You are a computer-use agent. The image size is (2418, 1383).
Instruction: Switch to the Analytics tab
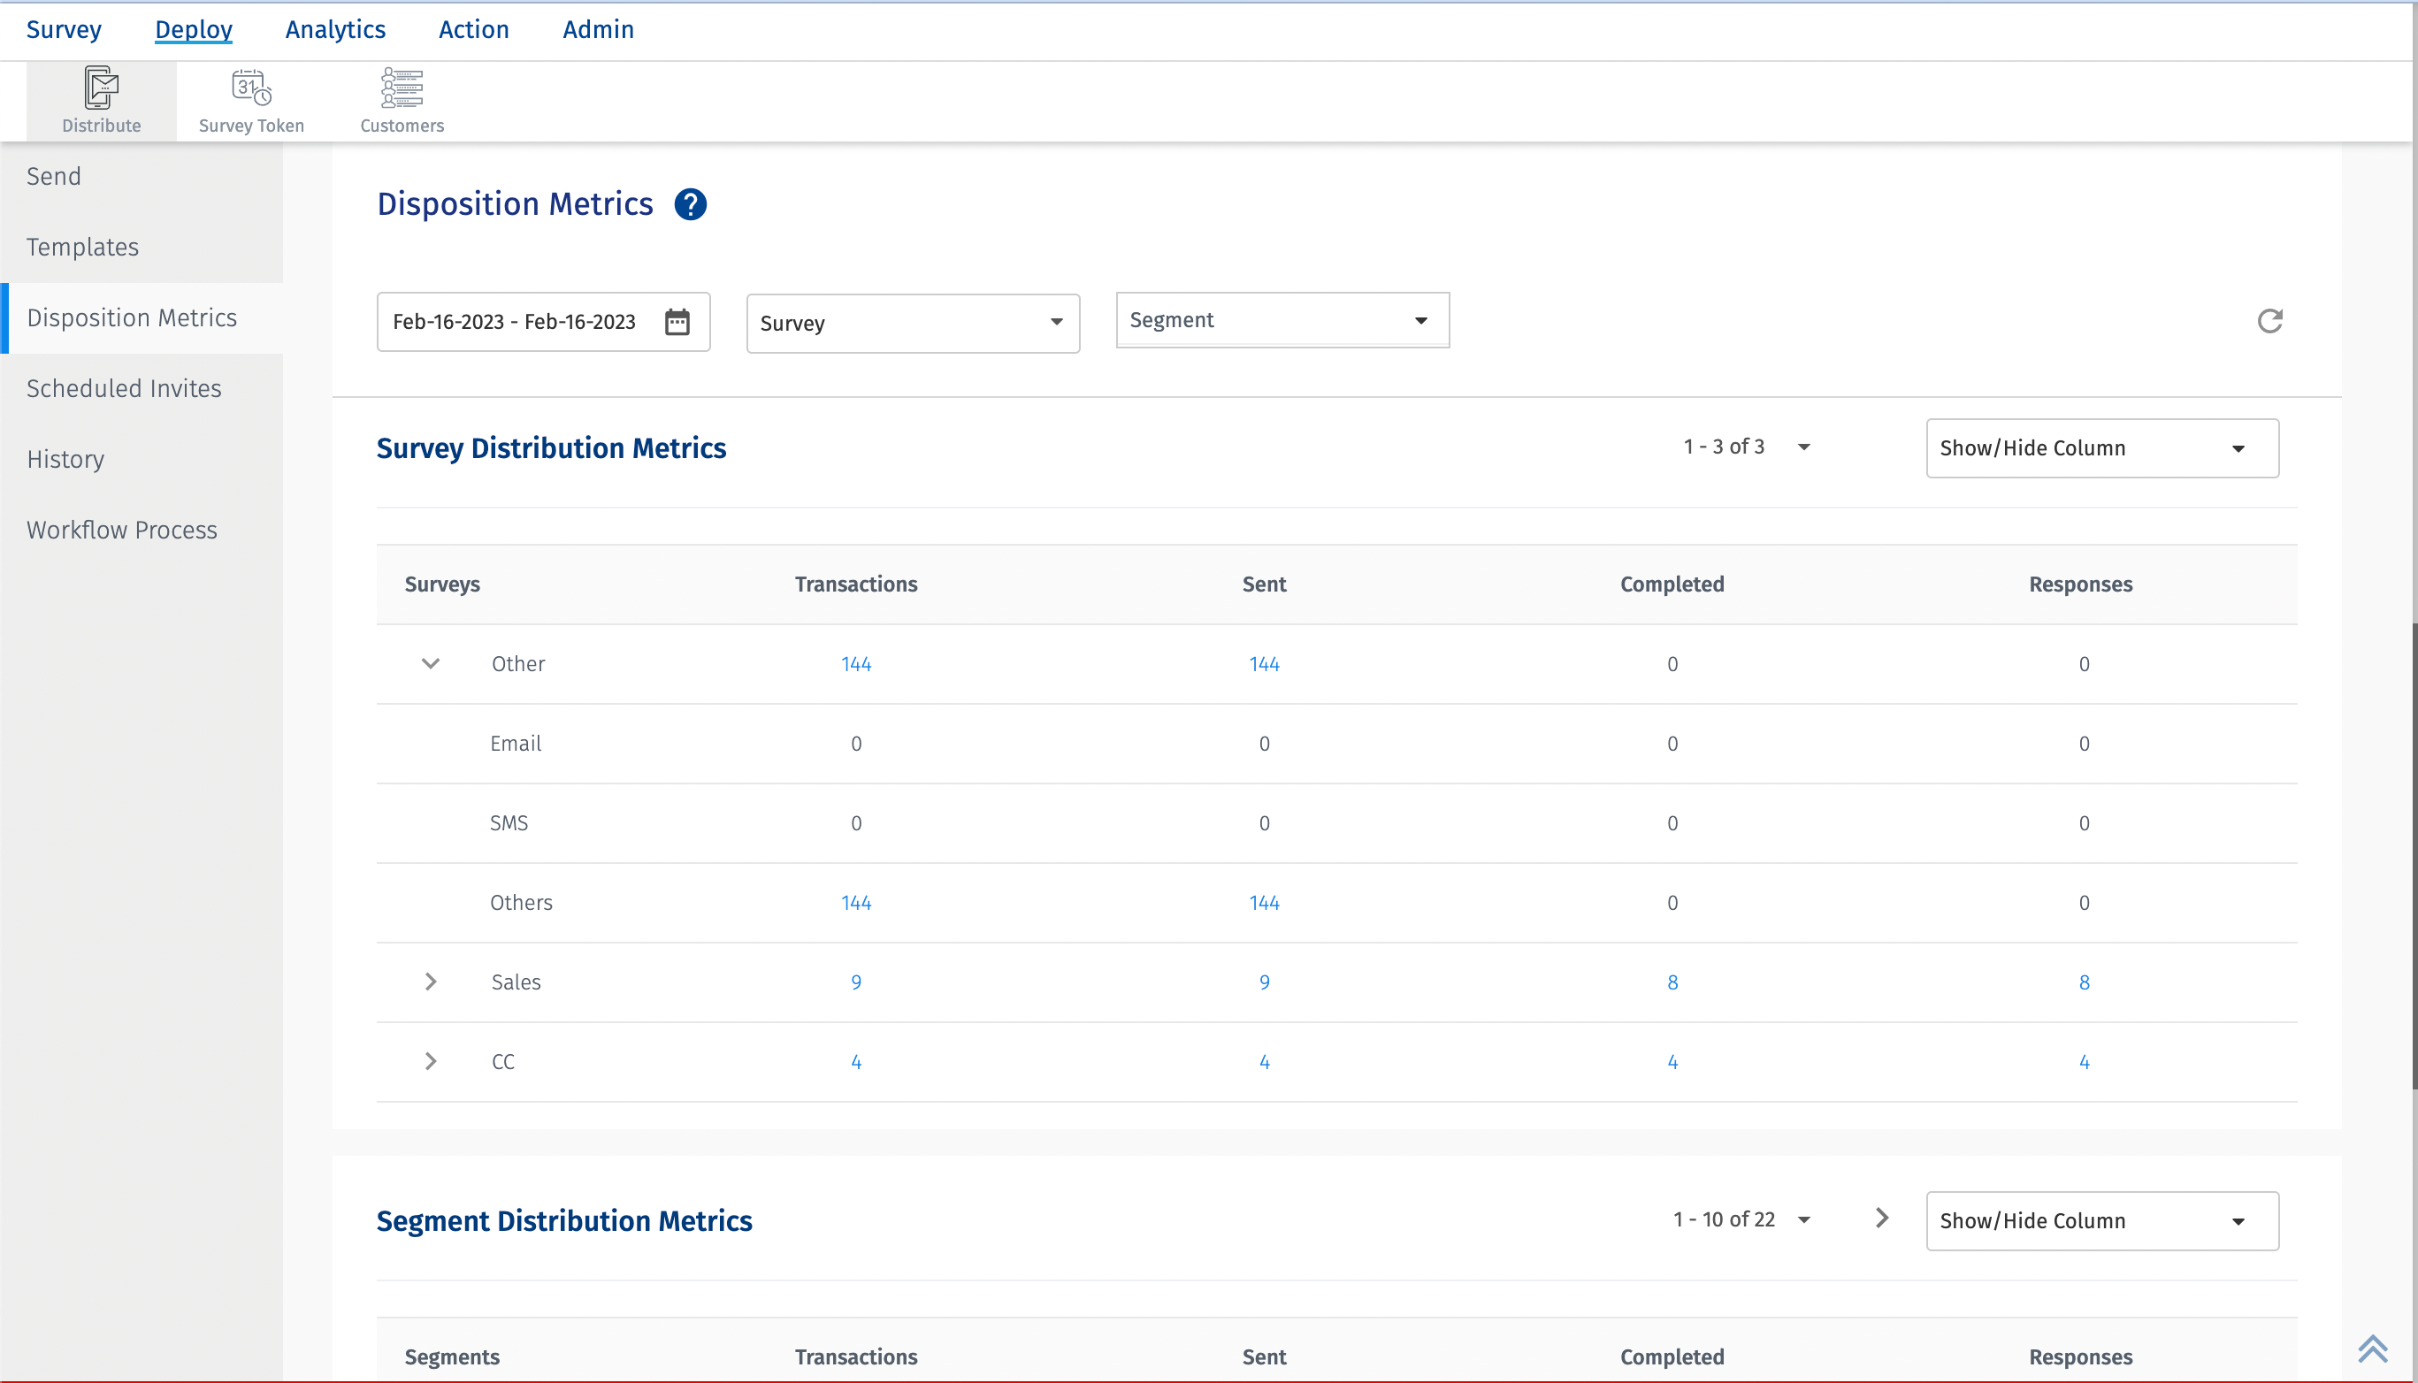click(335, 29)
